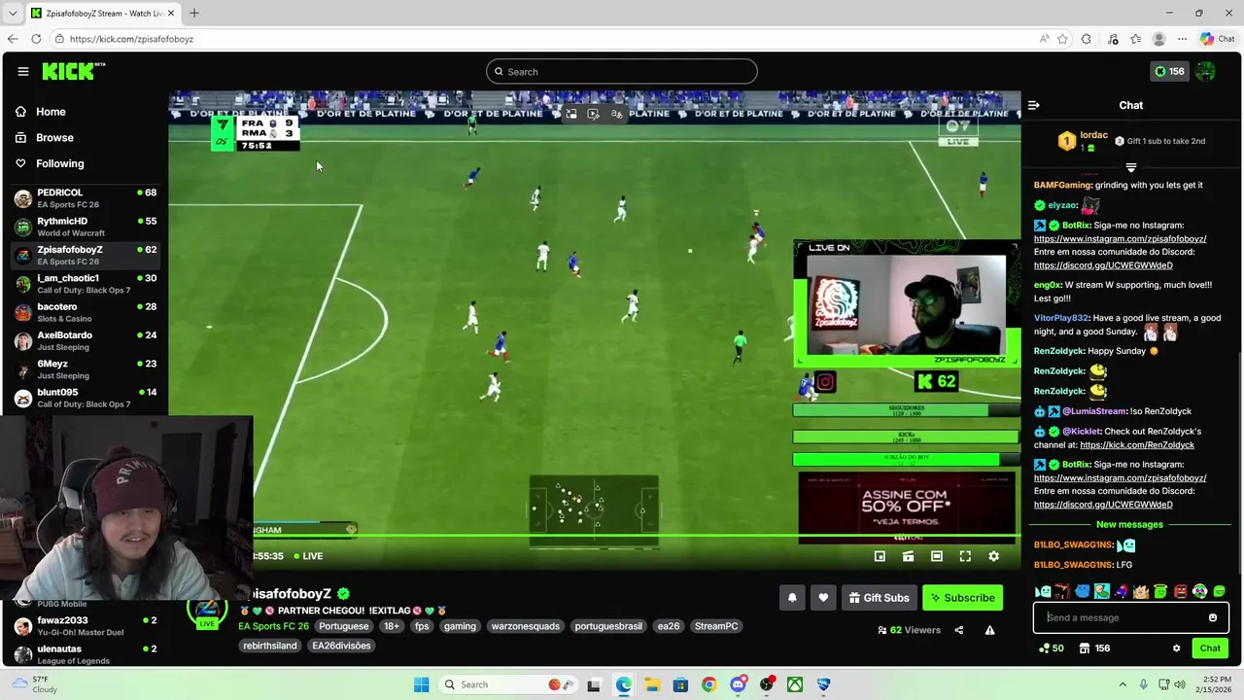Open fawaz2033 Yu-Gi-Oh channel
Screen dimensions: 1244x700
tap(86, 626)
